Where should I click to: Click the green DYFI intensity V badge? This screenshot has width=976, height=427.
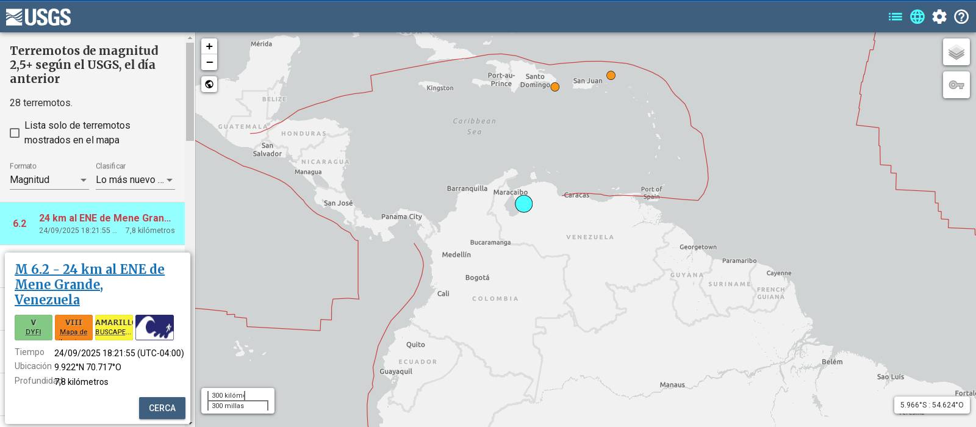34,328
